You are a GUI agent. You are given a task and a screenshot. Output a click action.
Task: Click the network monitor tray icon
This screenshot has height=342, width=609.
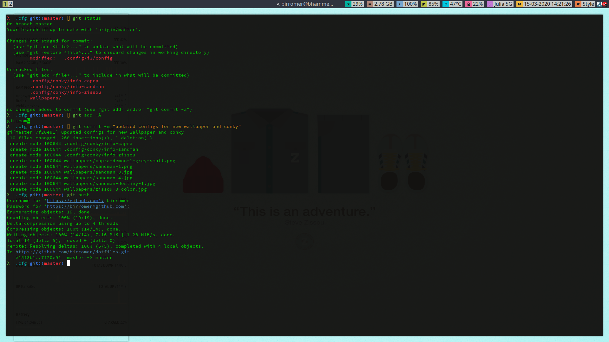click(599, 4)
